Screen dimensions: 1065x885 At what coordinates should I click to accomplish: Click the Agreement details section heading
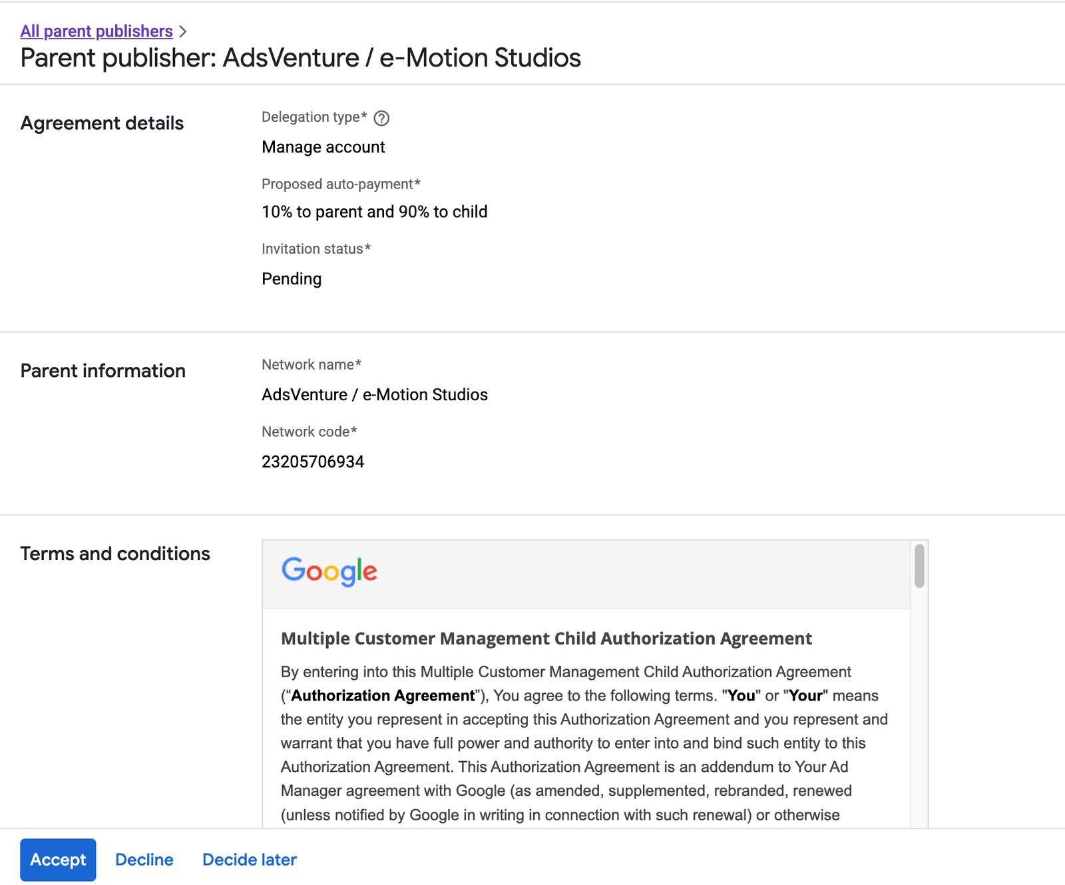click(102, 123)
